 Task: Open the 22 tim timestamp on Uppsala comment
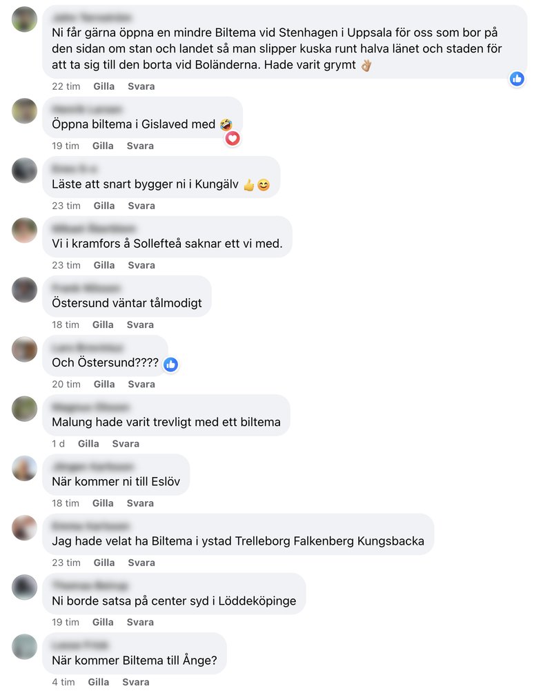(x=66, y=86)
